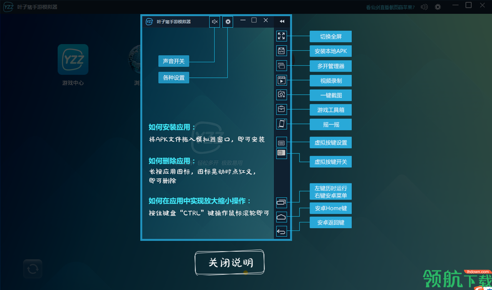This screenshot has width=492, height=290.
Task: Click the 多开管理器 label
Action: coord(331,66)
